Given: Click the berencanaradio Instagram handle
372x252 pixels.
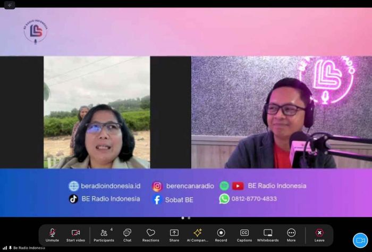Looking at the screenshot, I should [190, 186].
